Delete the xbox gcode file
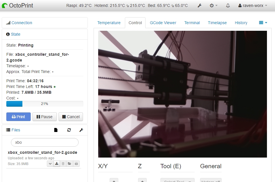The image size is (275, 182). [x=63, y=164]
